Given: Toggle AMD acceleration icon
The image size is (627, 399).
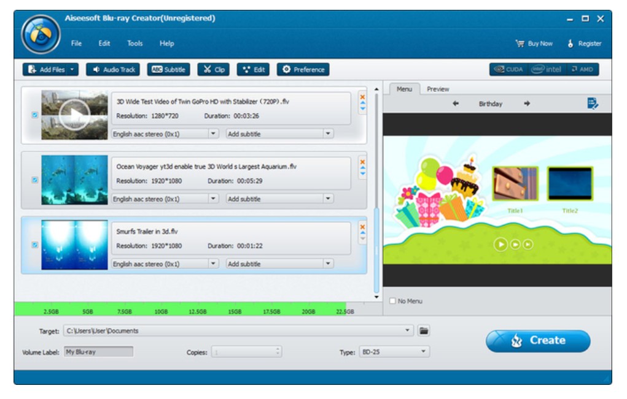Looking at the screenshot, I should (x=582, y=69).
